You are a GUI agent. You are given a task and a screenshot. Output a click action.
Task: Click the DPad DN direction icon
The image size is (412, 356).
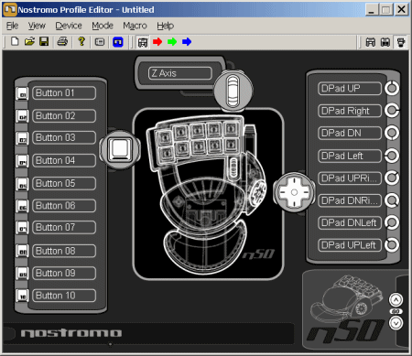point(392,133)
